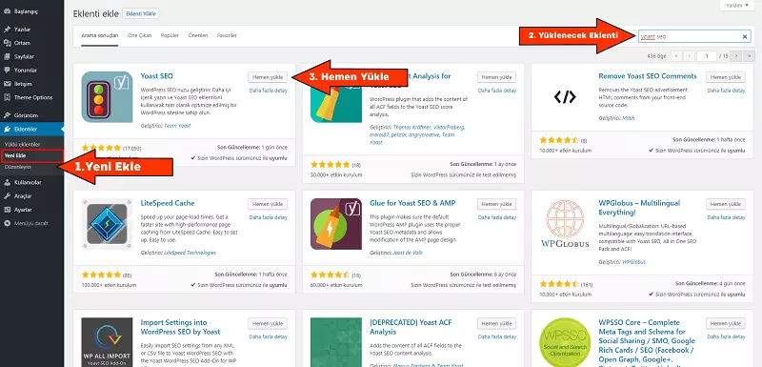The height and width of the screenshot is (367, 762).
Task: Open WPGlobus – Multilingual Everything! title
Action: (639, 208)
